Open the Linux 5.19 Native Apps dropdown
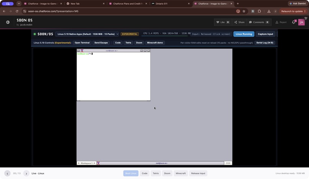The height and width of the screenshot is (179, 309). pos(87,34)
